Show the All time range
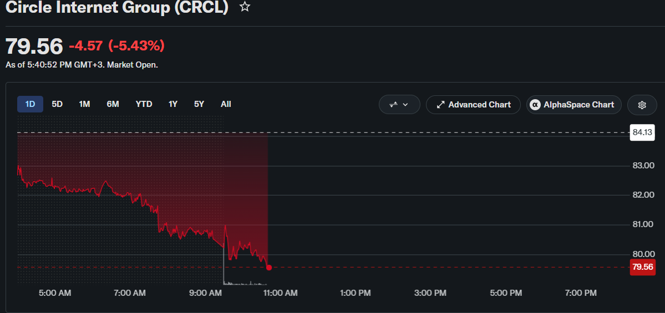665x313 pixels. pos(226,104)
